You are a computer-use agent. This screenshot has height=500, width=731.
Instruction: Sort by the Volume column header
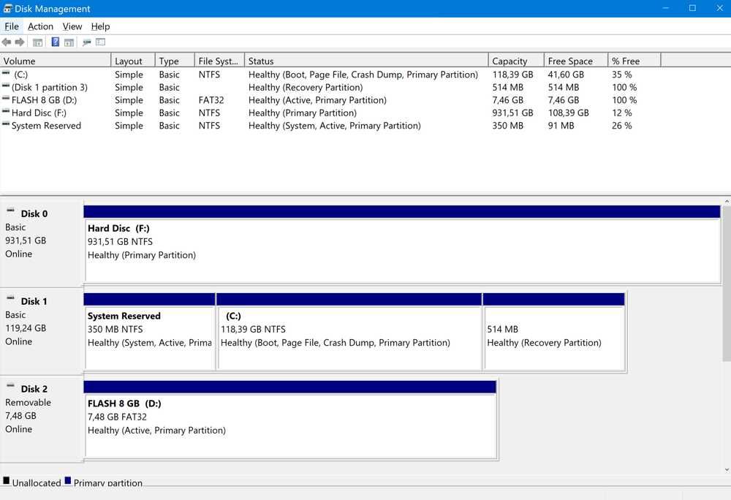(x=56, y=61)
